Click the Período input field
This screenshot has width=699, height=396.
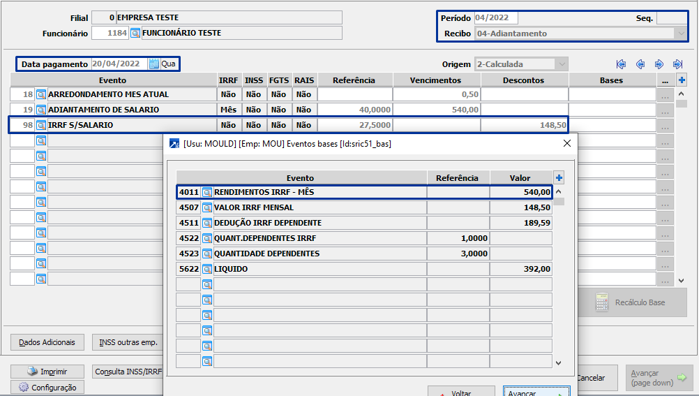click(x=495, y=18)
